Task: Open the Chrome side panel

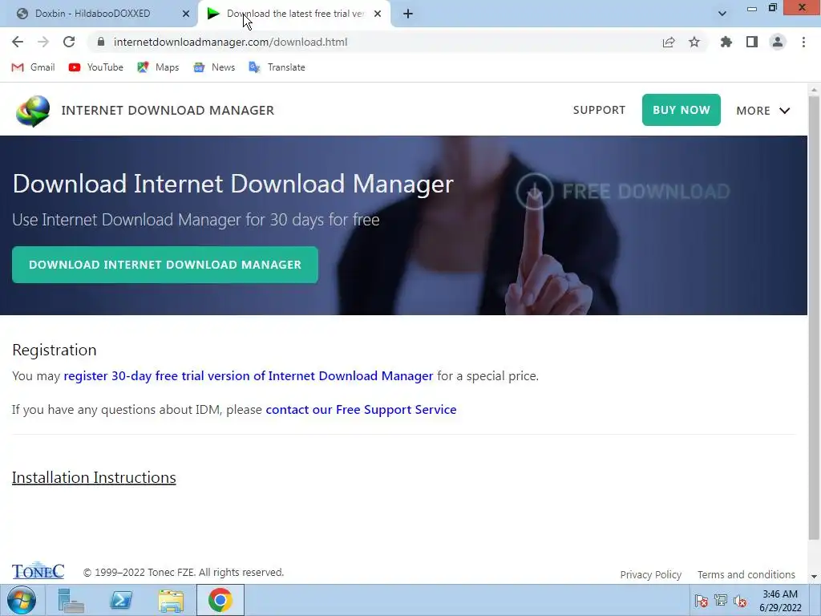Action: pos(752,42)
